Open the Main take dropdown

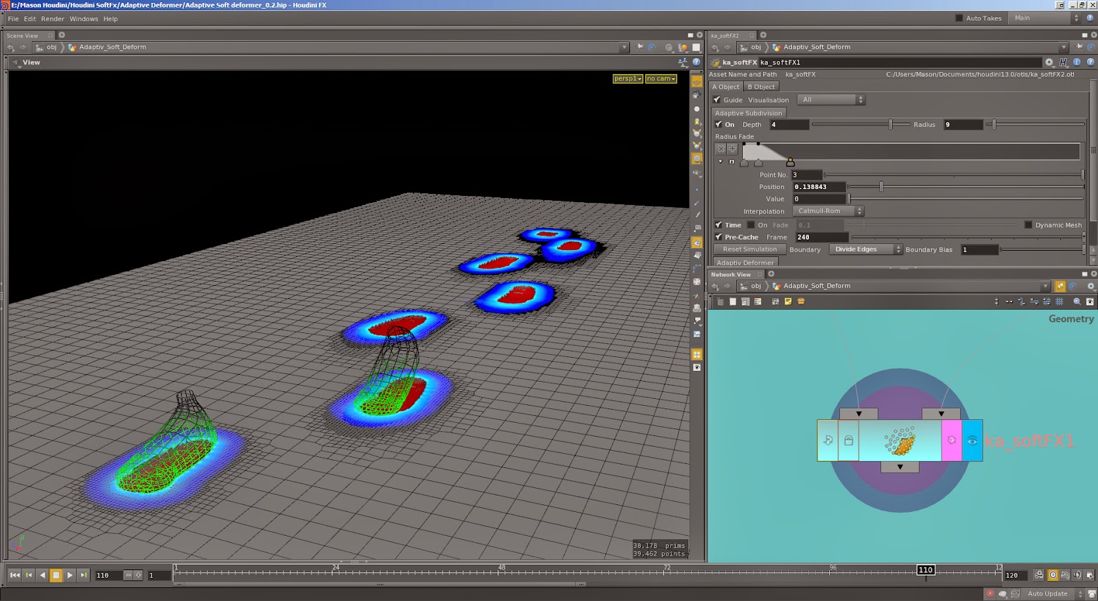click(x=1046, y=19)
